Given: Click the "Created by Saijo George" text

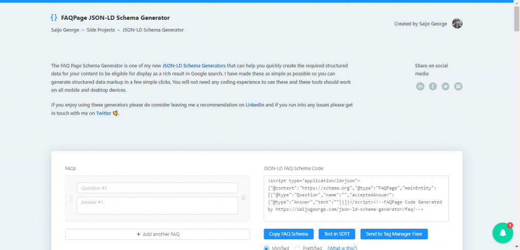Looking at the screenshot, I should click(x=420, y=24).
